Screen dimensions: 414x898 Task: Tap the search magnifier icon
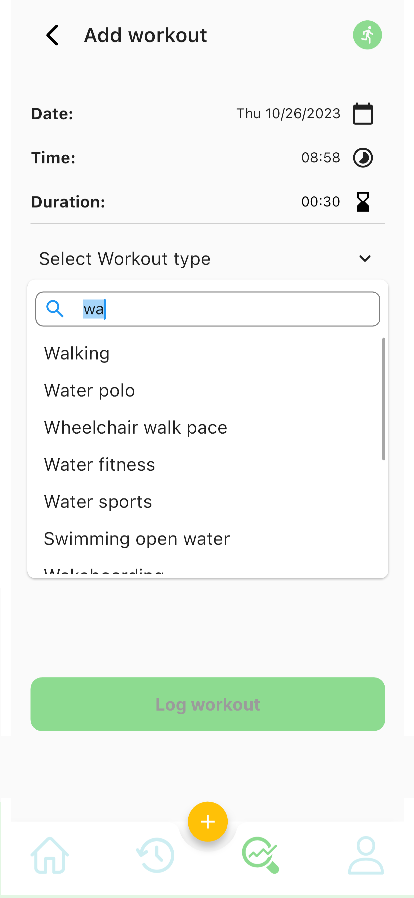[55, 309]
